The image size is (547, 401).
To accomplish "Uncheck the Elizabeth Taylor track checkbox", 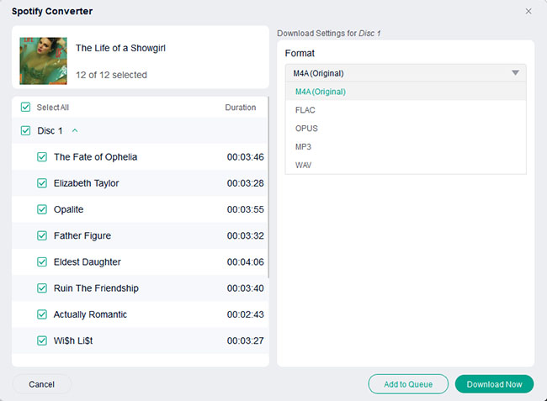I will 42,183.
